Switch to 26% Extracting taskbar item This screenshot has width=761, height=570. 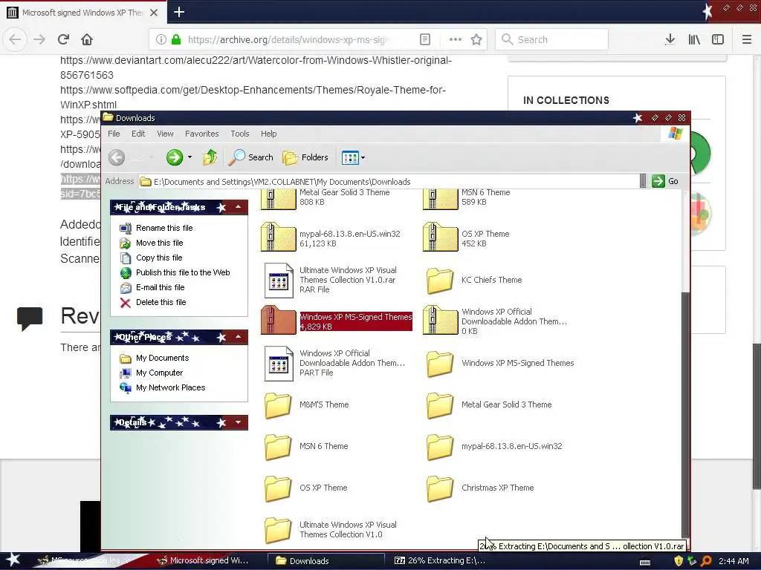tap(439, 560)
